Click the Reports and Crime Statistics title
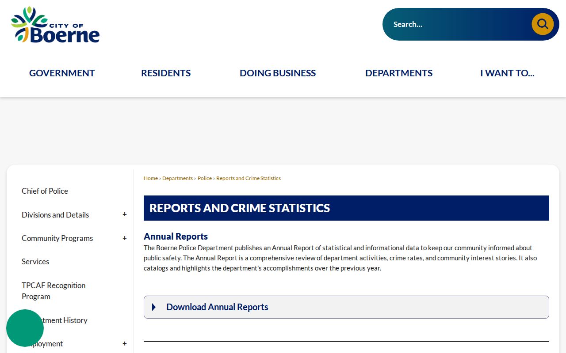The image size is (566, 353). tap(240, 208)
